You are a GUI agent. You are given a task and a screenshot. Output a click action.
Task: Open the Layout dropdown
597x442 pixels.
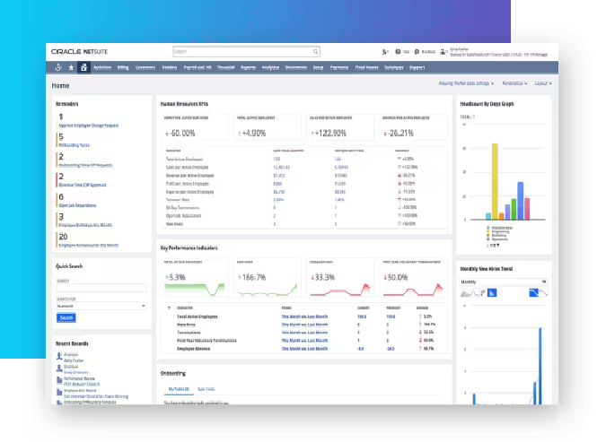click(x=541, y=84)
